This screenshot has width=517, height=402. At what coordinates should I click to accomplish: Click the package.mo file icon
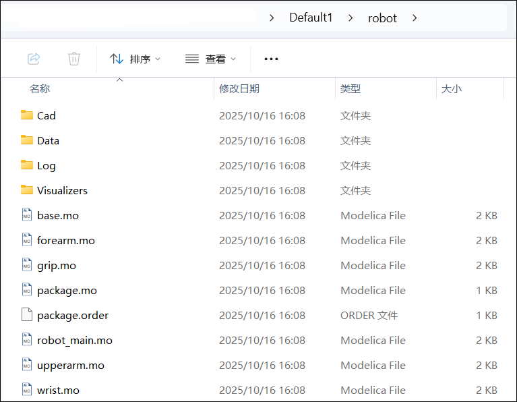[x=27, y=289]
